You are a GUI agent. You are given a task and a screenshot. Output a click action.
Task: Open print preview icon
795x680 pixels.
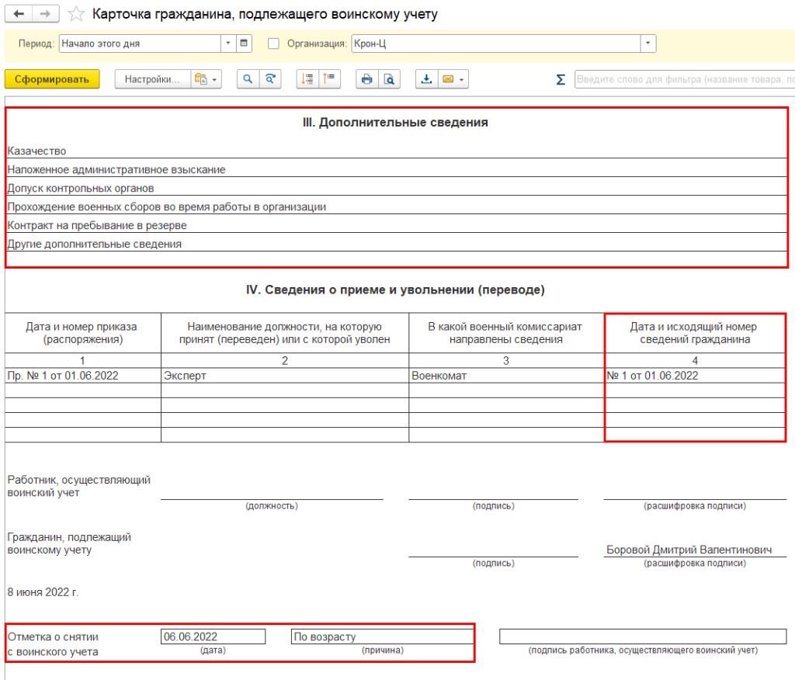click(x=389, y=79)
